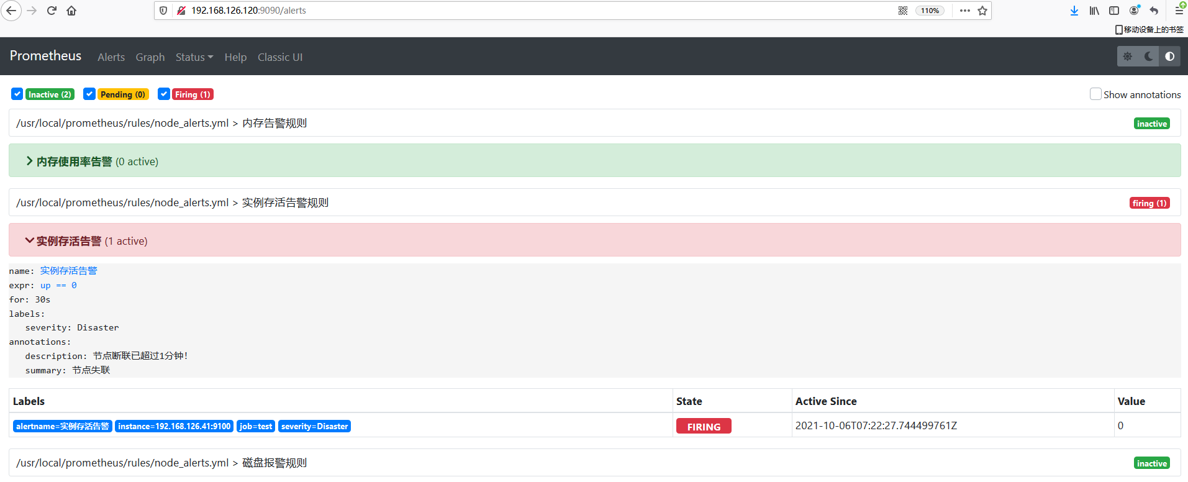Uncheck the Pending (0) filter checkbox

89,94
